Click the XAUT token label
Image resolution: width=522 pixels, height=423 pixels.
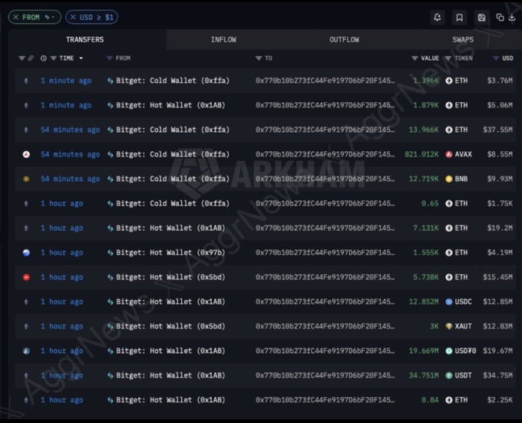point(463,326)
